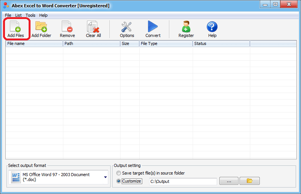The width and height of the screenshot is (301, 194).
Task: Open the File menu
Action: (8, 15)
